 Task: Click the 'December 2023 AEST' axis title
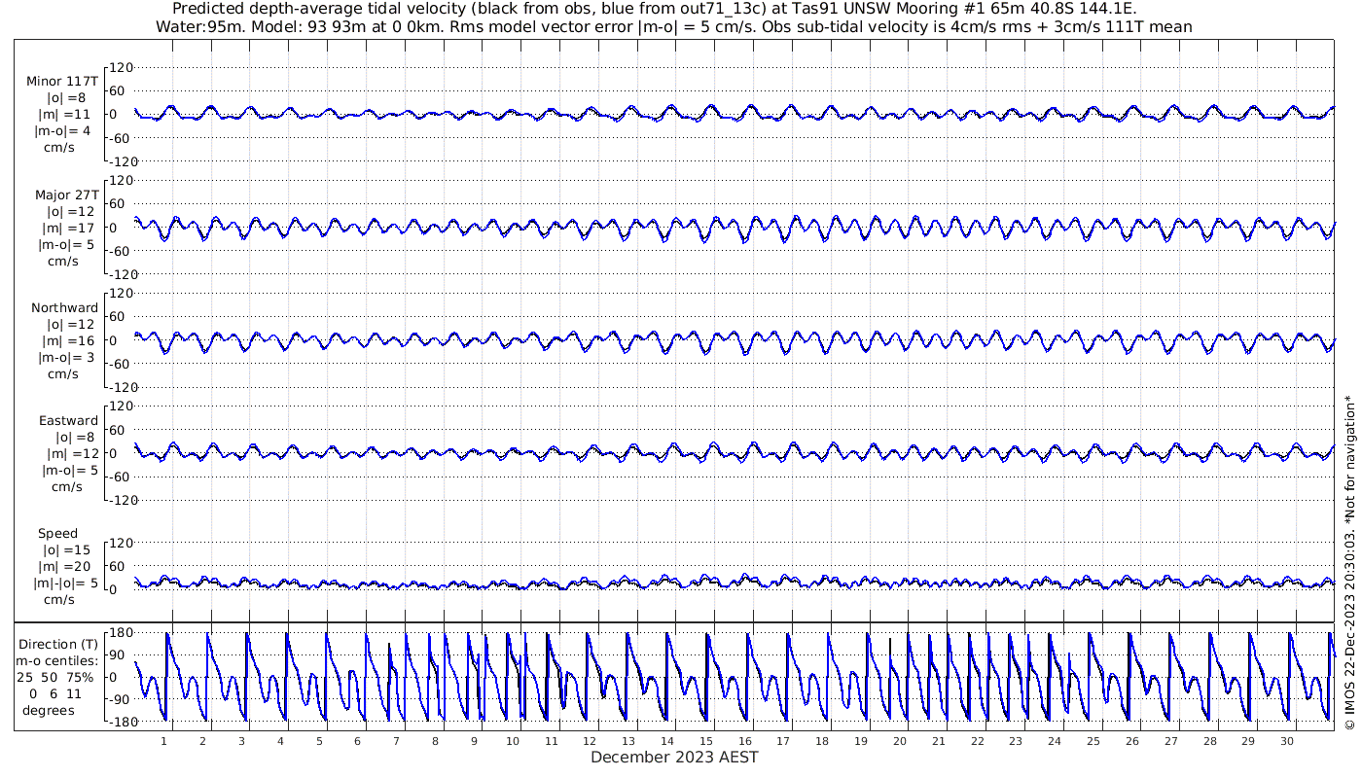[674, 757]
